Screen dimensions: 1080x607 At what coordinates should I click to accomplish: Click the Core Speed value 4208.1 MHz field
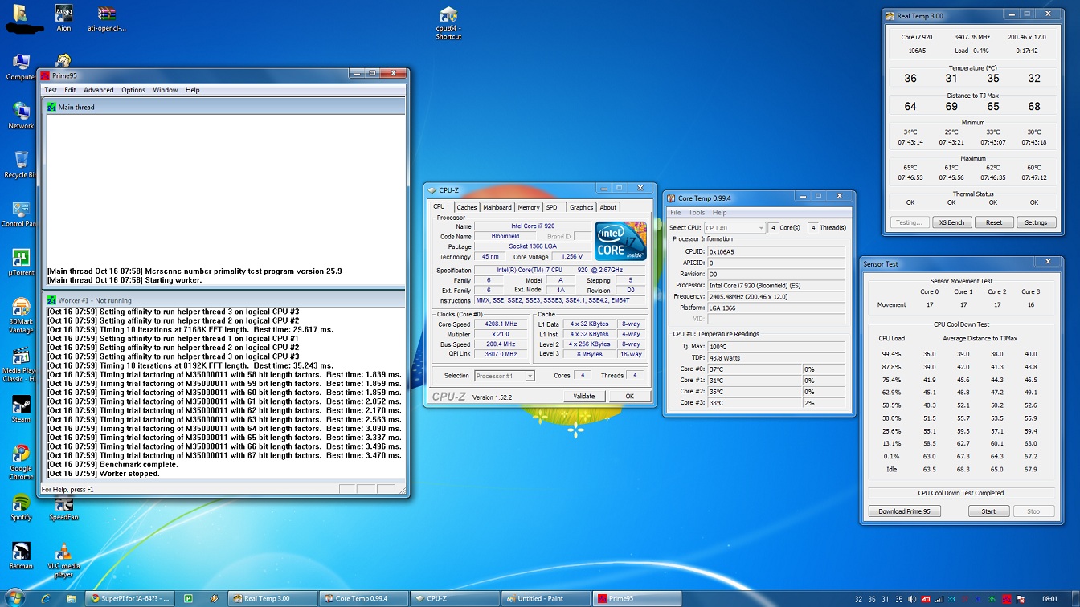click(499, 324)
